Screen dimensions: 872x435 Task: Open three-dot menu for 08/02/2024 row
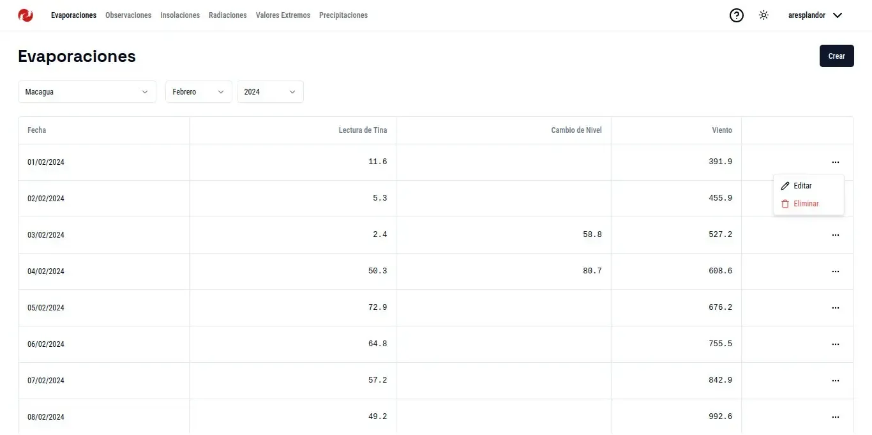pos(835,417)
